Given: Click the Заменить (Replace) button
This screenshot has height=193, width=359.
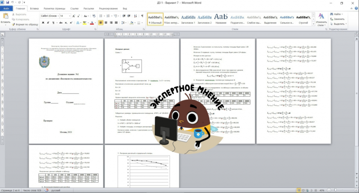Looking at the screenshot, I should (x=338, y=19).
